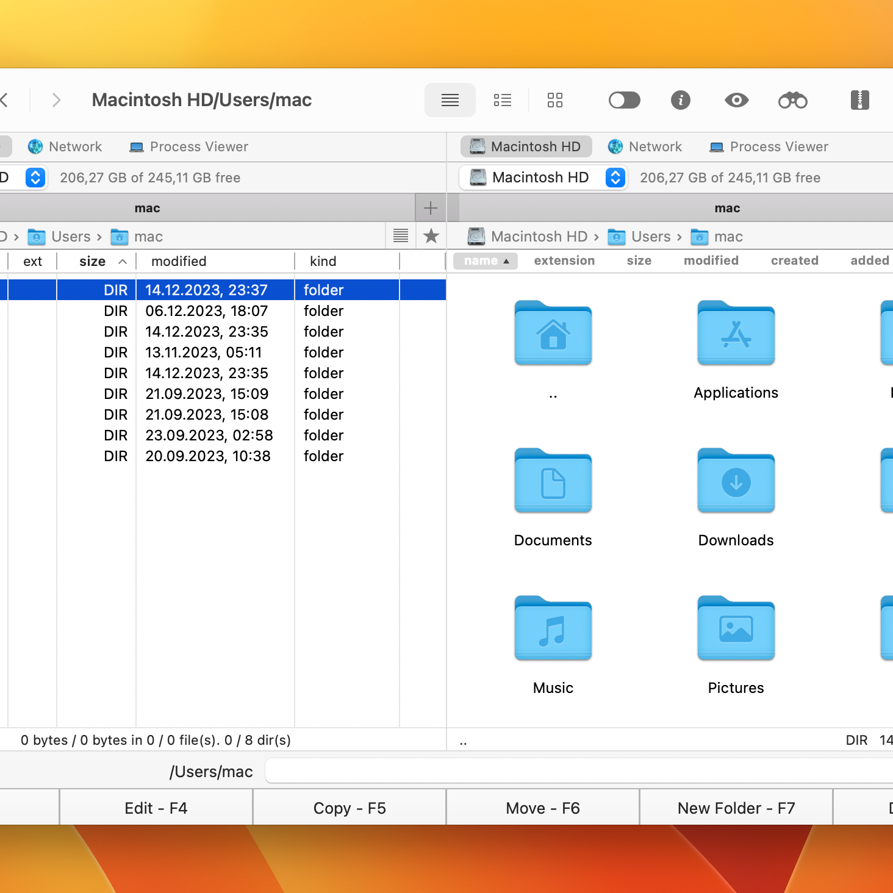This screenshot has height=893, width=893.
Task: Select the right panel Macintosh HD tab
Action: pos(526,146)
